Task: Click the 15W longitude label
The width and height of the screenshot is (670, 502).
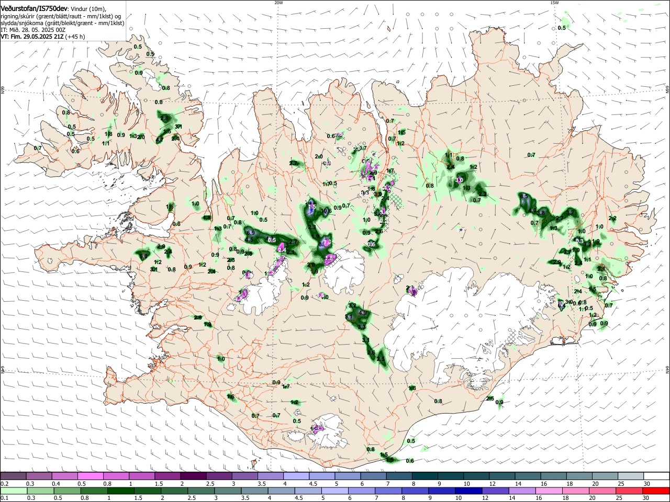Action: (554, 3)
